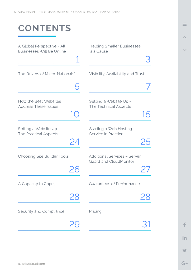Open 'Choosing Site Builder Tools' chapter

pyautogui.click(x=43, y=156)
